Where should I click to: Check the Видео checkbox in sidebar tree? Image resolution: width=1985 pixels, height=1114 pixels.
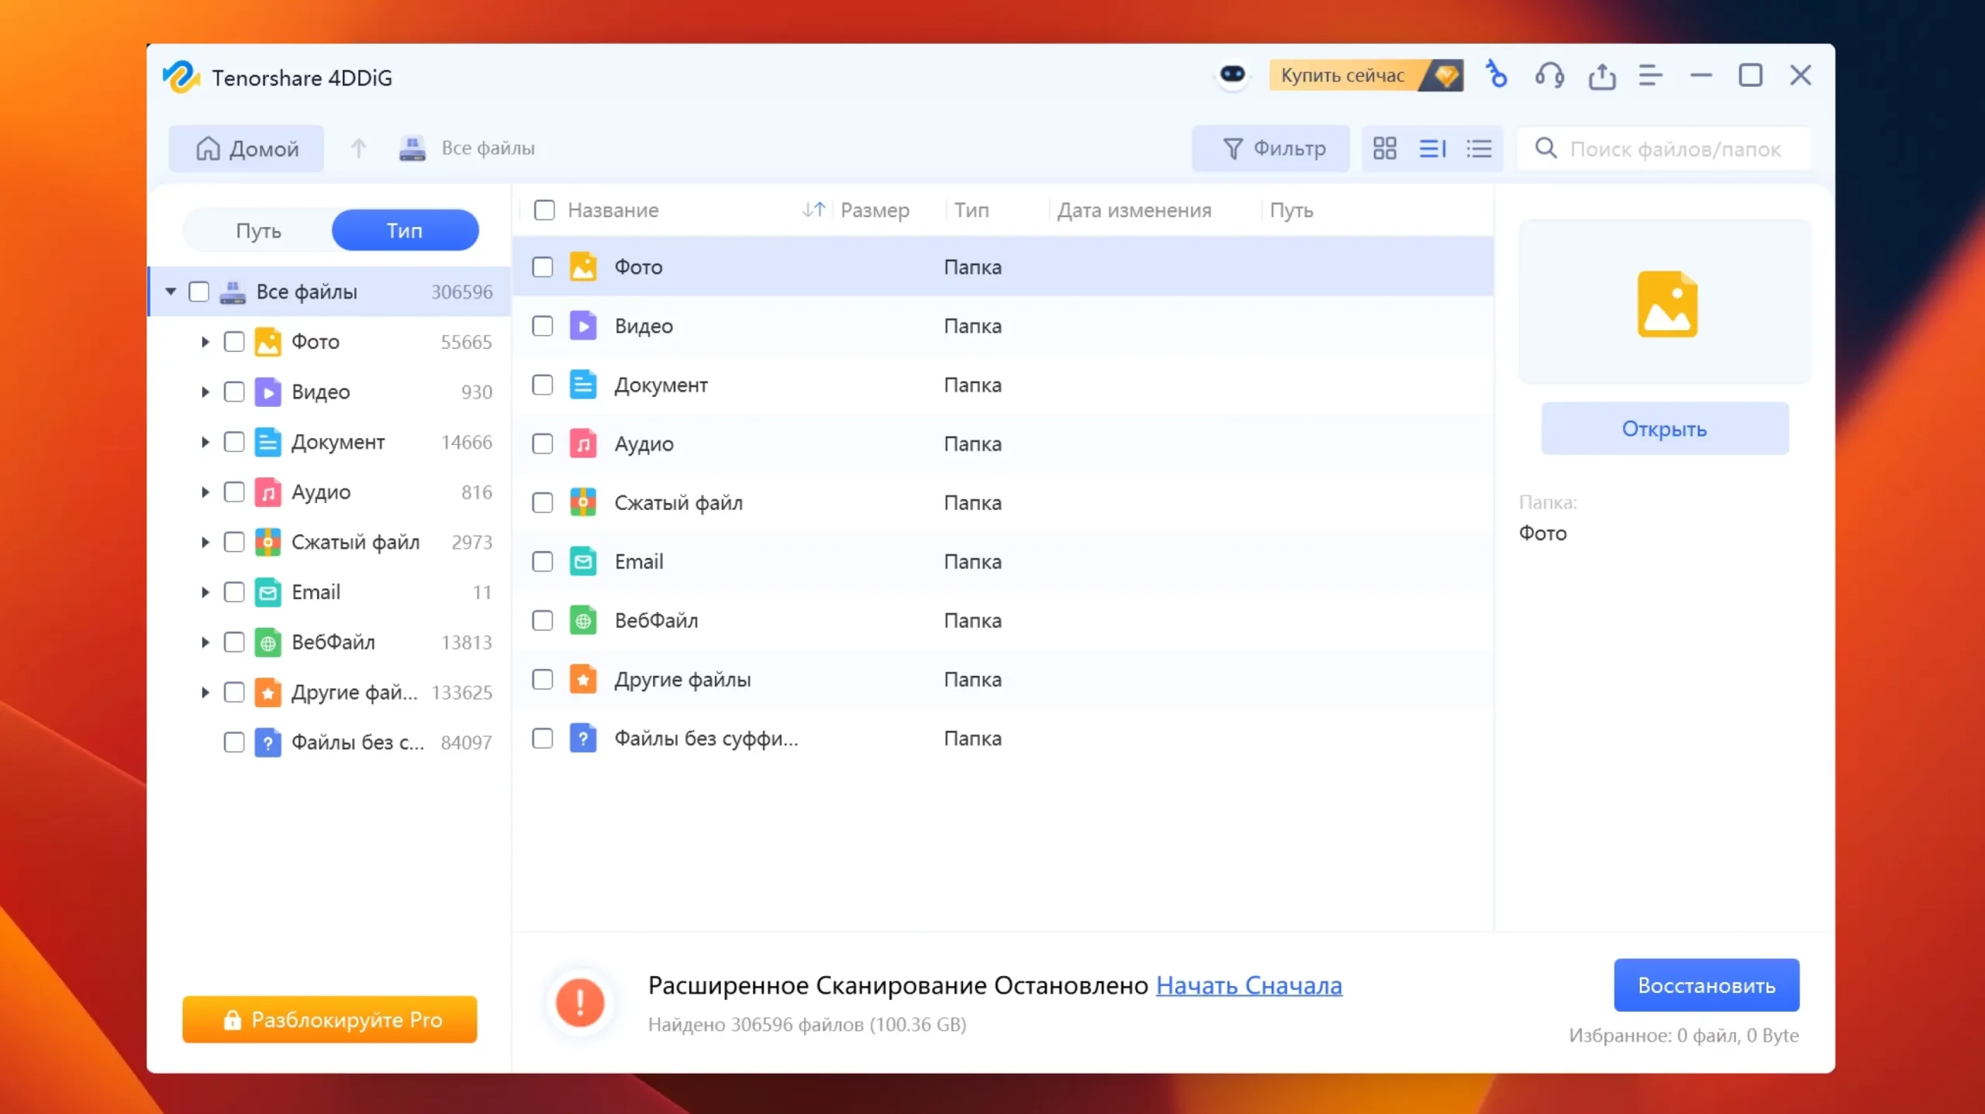[x=234, y=392]
